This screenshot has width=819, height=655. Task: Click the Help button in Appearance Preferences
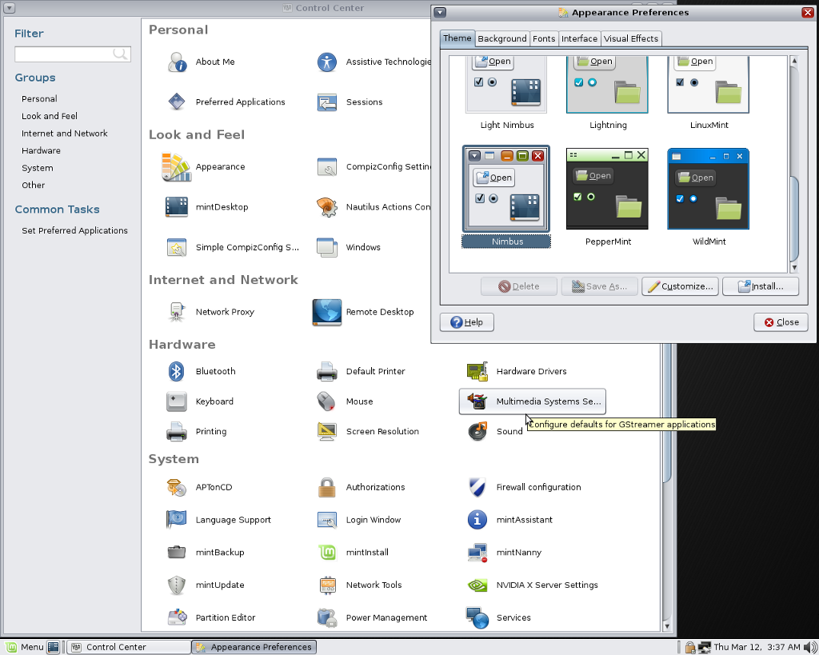(x=466, y=322)
